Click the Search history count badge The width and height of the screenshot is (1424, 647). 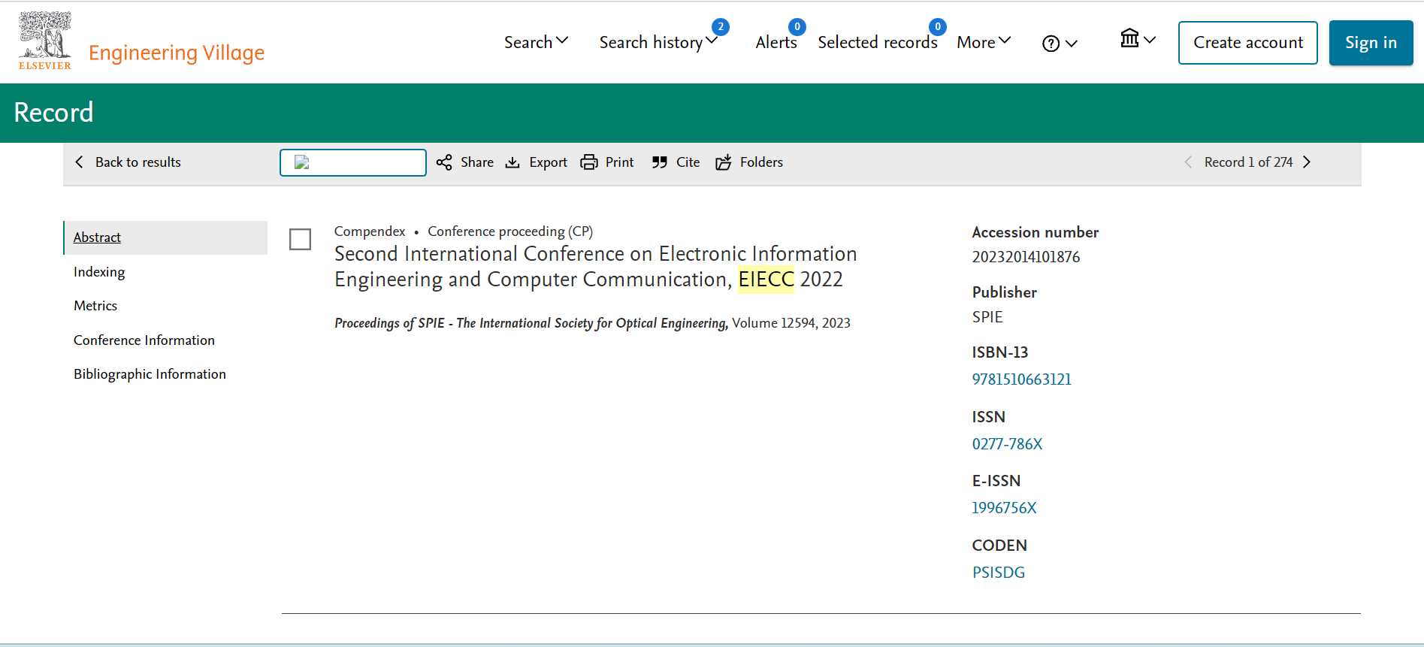click(721, 27)
